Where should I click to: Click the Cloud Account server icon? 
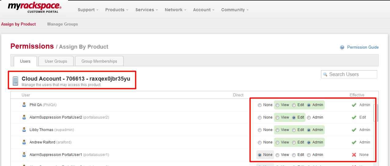[x=15, y=81]
